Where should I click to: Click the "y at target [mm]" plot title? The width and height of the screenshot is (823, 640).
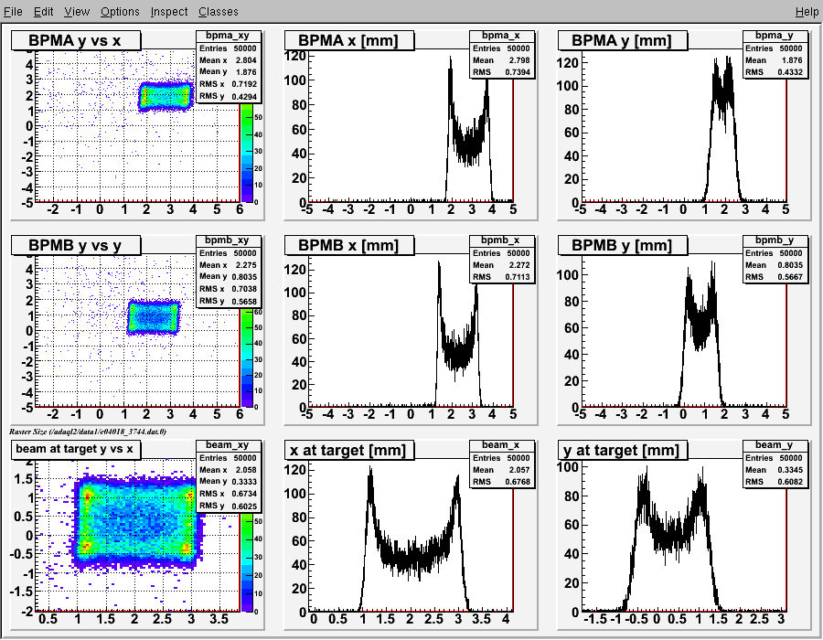[623, 450]
